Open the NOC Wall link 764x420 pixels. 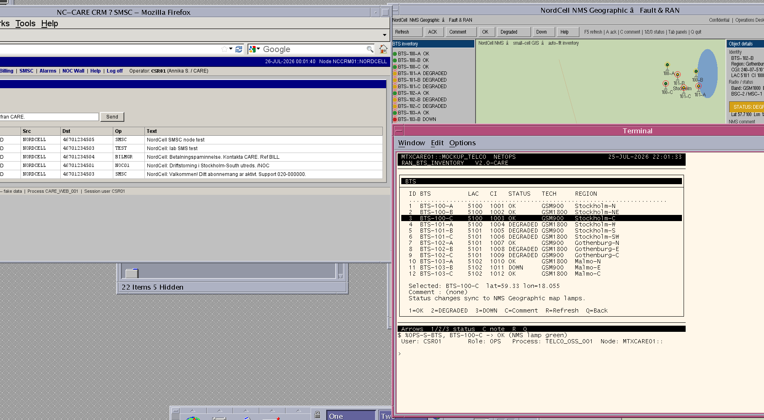click(73, 71)
